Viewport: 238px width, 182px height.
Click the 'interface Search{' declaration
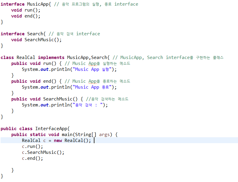pos(23,34)
